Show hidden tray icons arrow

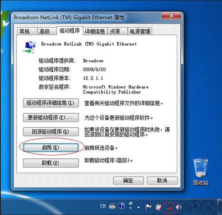pos(139,207)
